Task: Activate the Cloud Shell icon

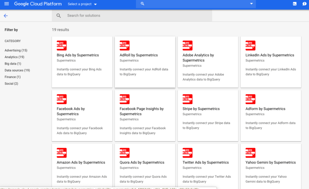Action: (x=295, y=4)
